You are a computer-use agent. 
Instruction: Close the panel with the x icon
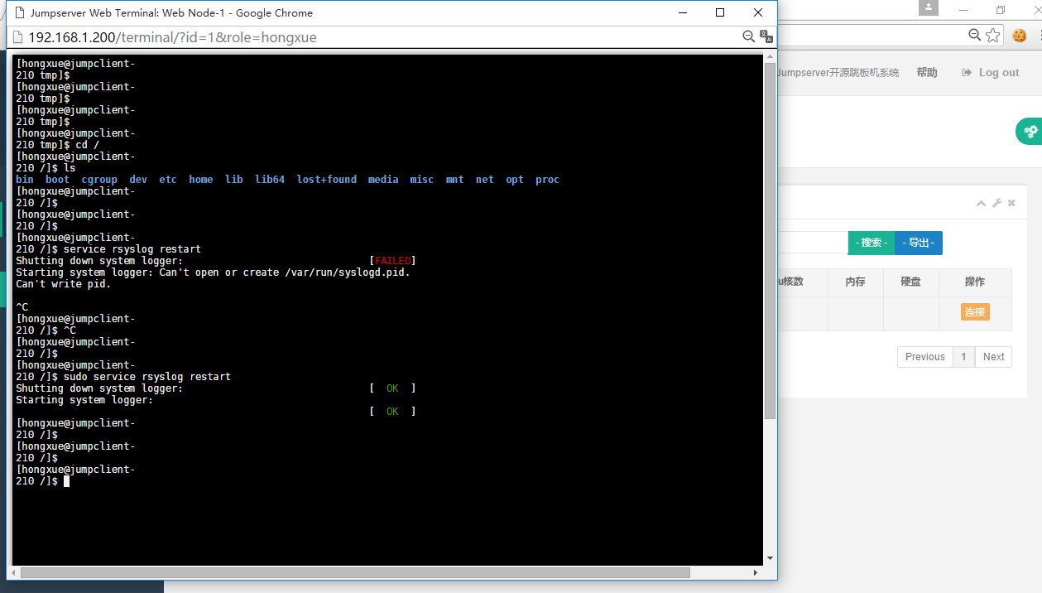[1011, 203]
